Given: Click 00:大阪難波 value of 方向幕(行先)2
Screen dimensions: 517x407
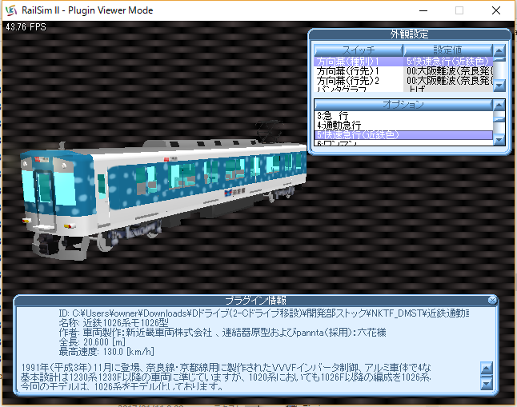Looking at the screenshot, I should tap(448, 81).
